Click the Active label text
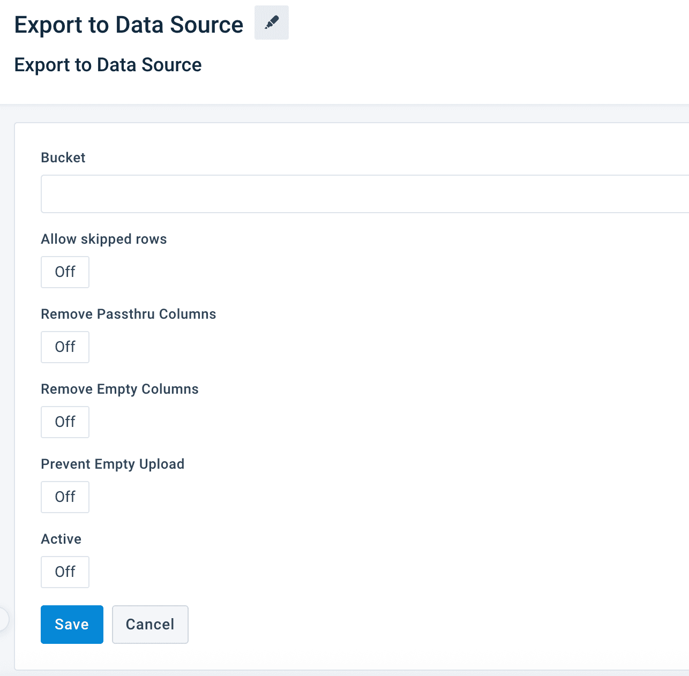This screenshot has height=676, width=689. click(61, 539)
